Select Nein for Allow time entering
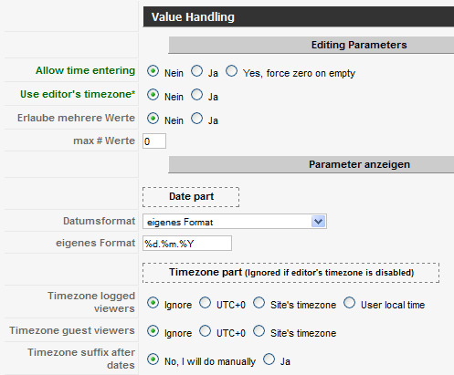454x375 pixels. [x=153, y=71]
